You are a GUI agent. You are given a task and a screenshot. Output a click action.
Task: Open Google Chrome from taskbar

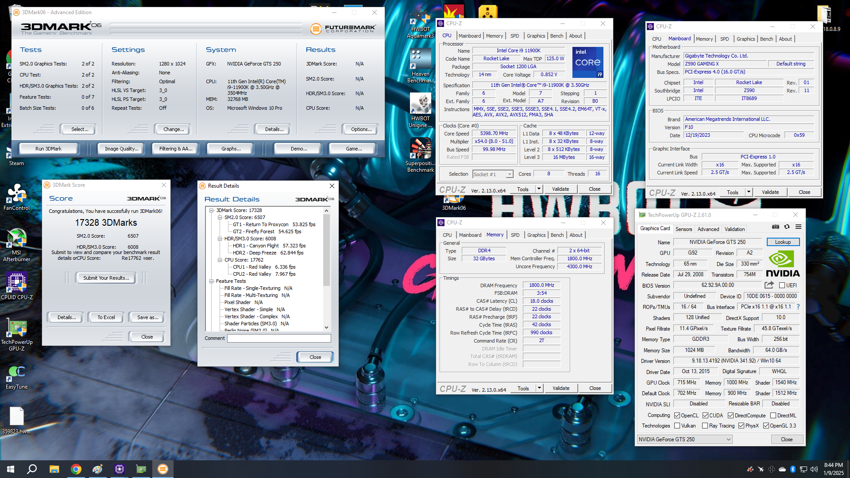(x=76, y=469)
